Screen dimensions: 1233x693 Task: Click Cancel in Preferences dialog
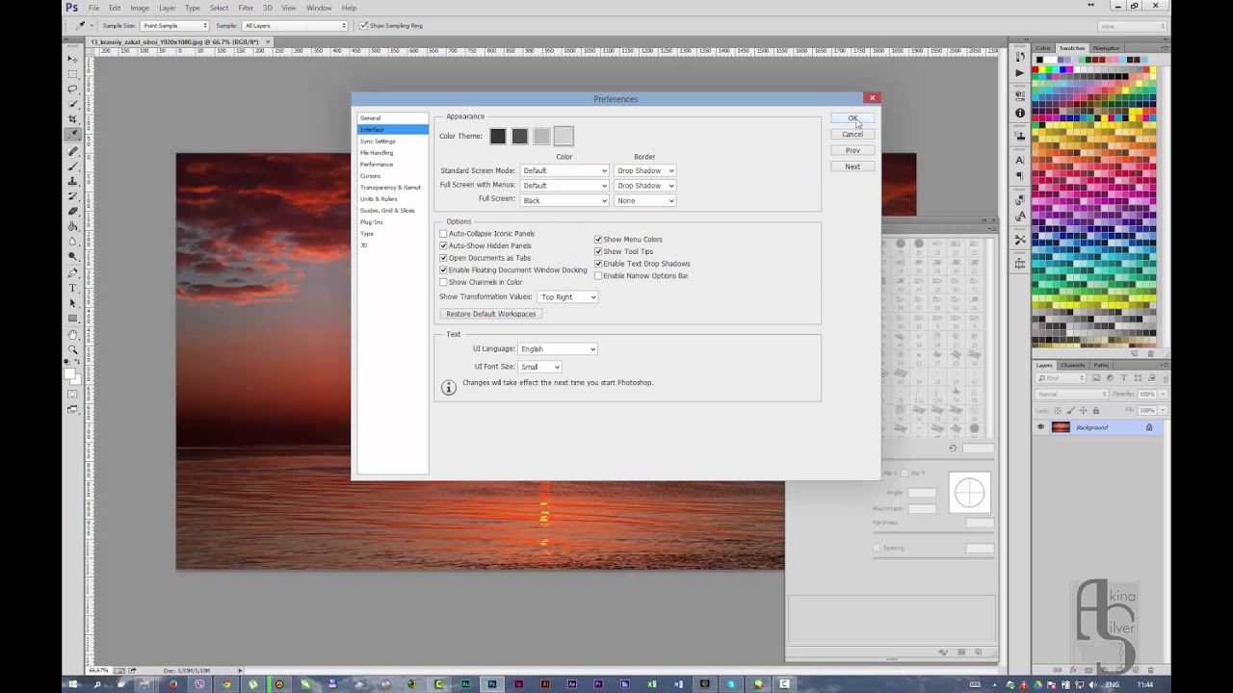(853, 135)
